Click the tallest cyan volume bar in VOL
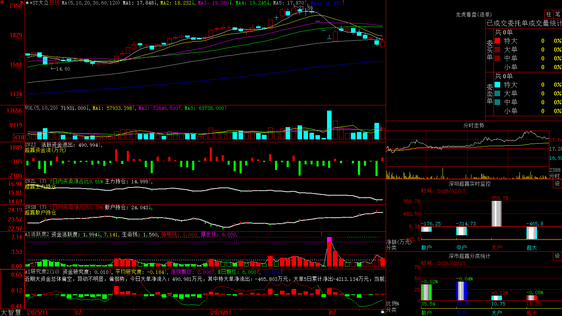The width and height of the screenshot is (562, 316). (329, 125)
